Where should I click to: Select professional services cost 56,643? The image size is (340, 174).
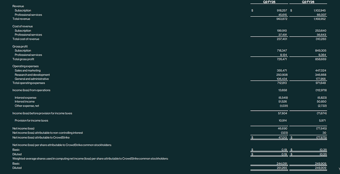pos(321,35)
